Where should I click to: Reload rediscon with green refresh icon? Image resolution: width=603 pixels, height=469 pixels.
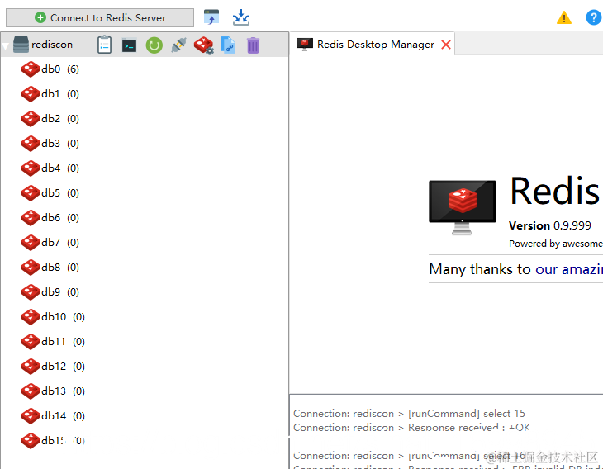(154, 45)
